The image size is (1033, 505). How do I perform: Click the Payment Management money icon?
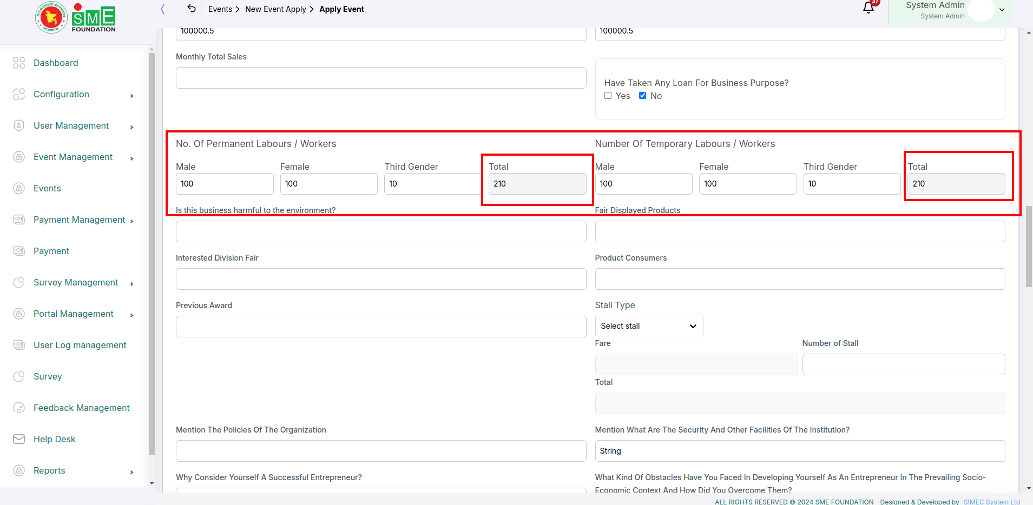coord(19,220)
